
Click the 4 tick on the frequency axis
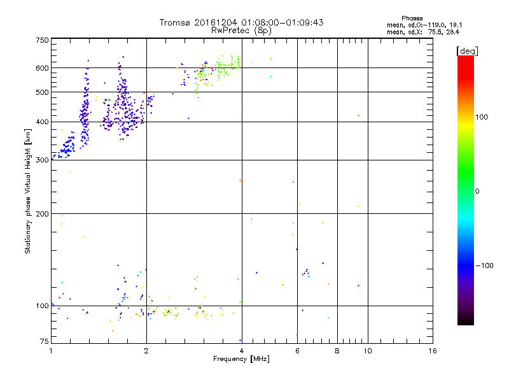pyautogui.click(x=241, y=351)
